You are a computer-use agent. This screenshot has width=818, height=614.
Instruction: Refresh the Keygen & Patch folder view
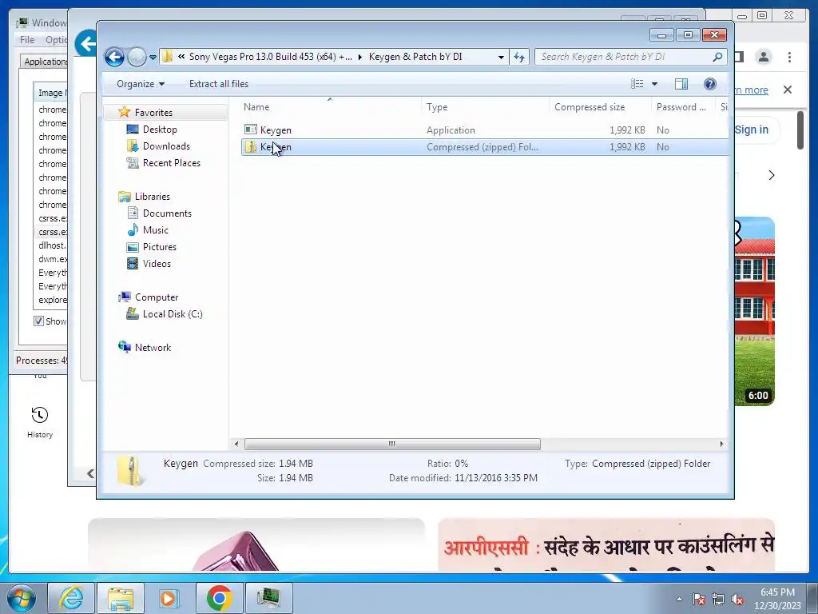[x=519, y=57]
